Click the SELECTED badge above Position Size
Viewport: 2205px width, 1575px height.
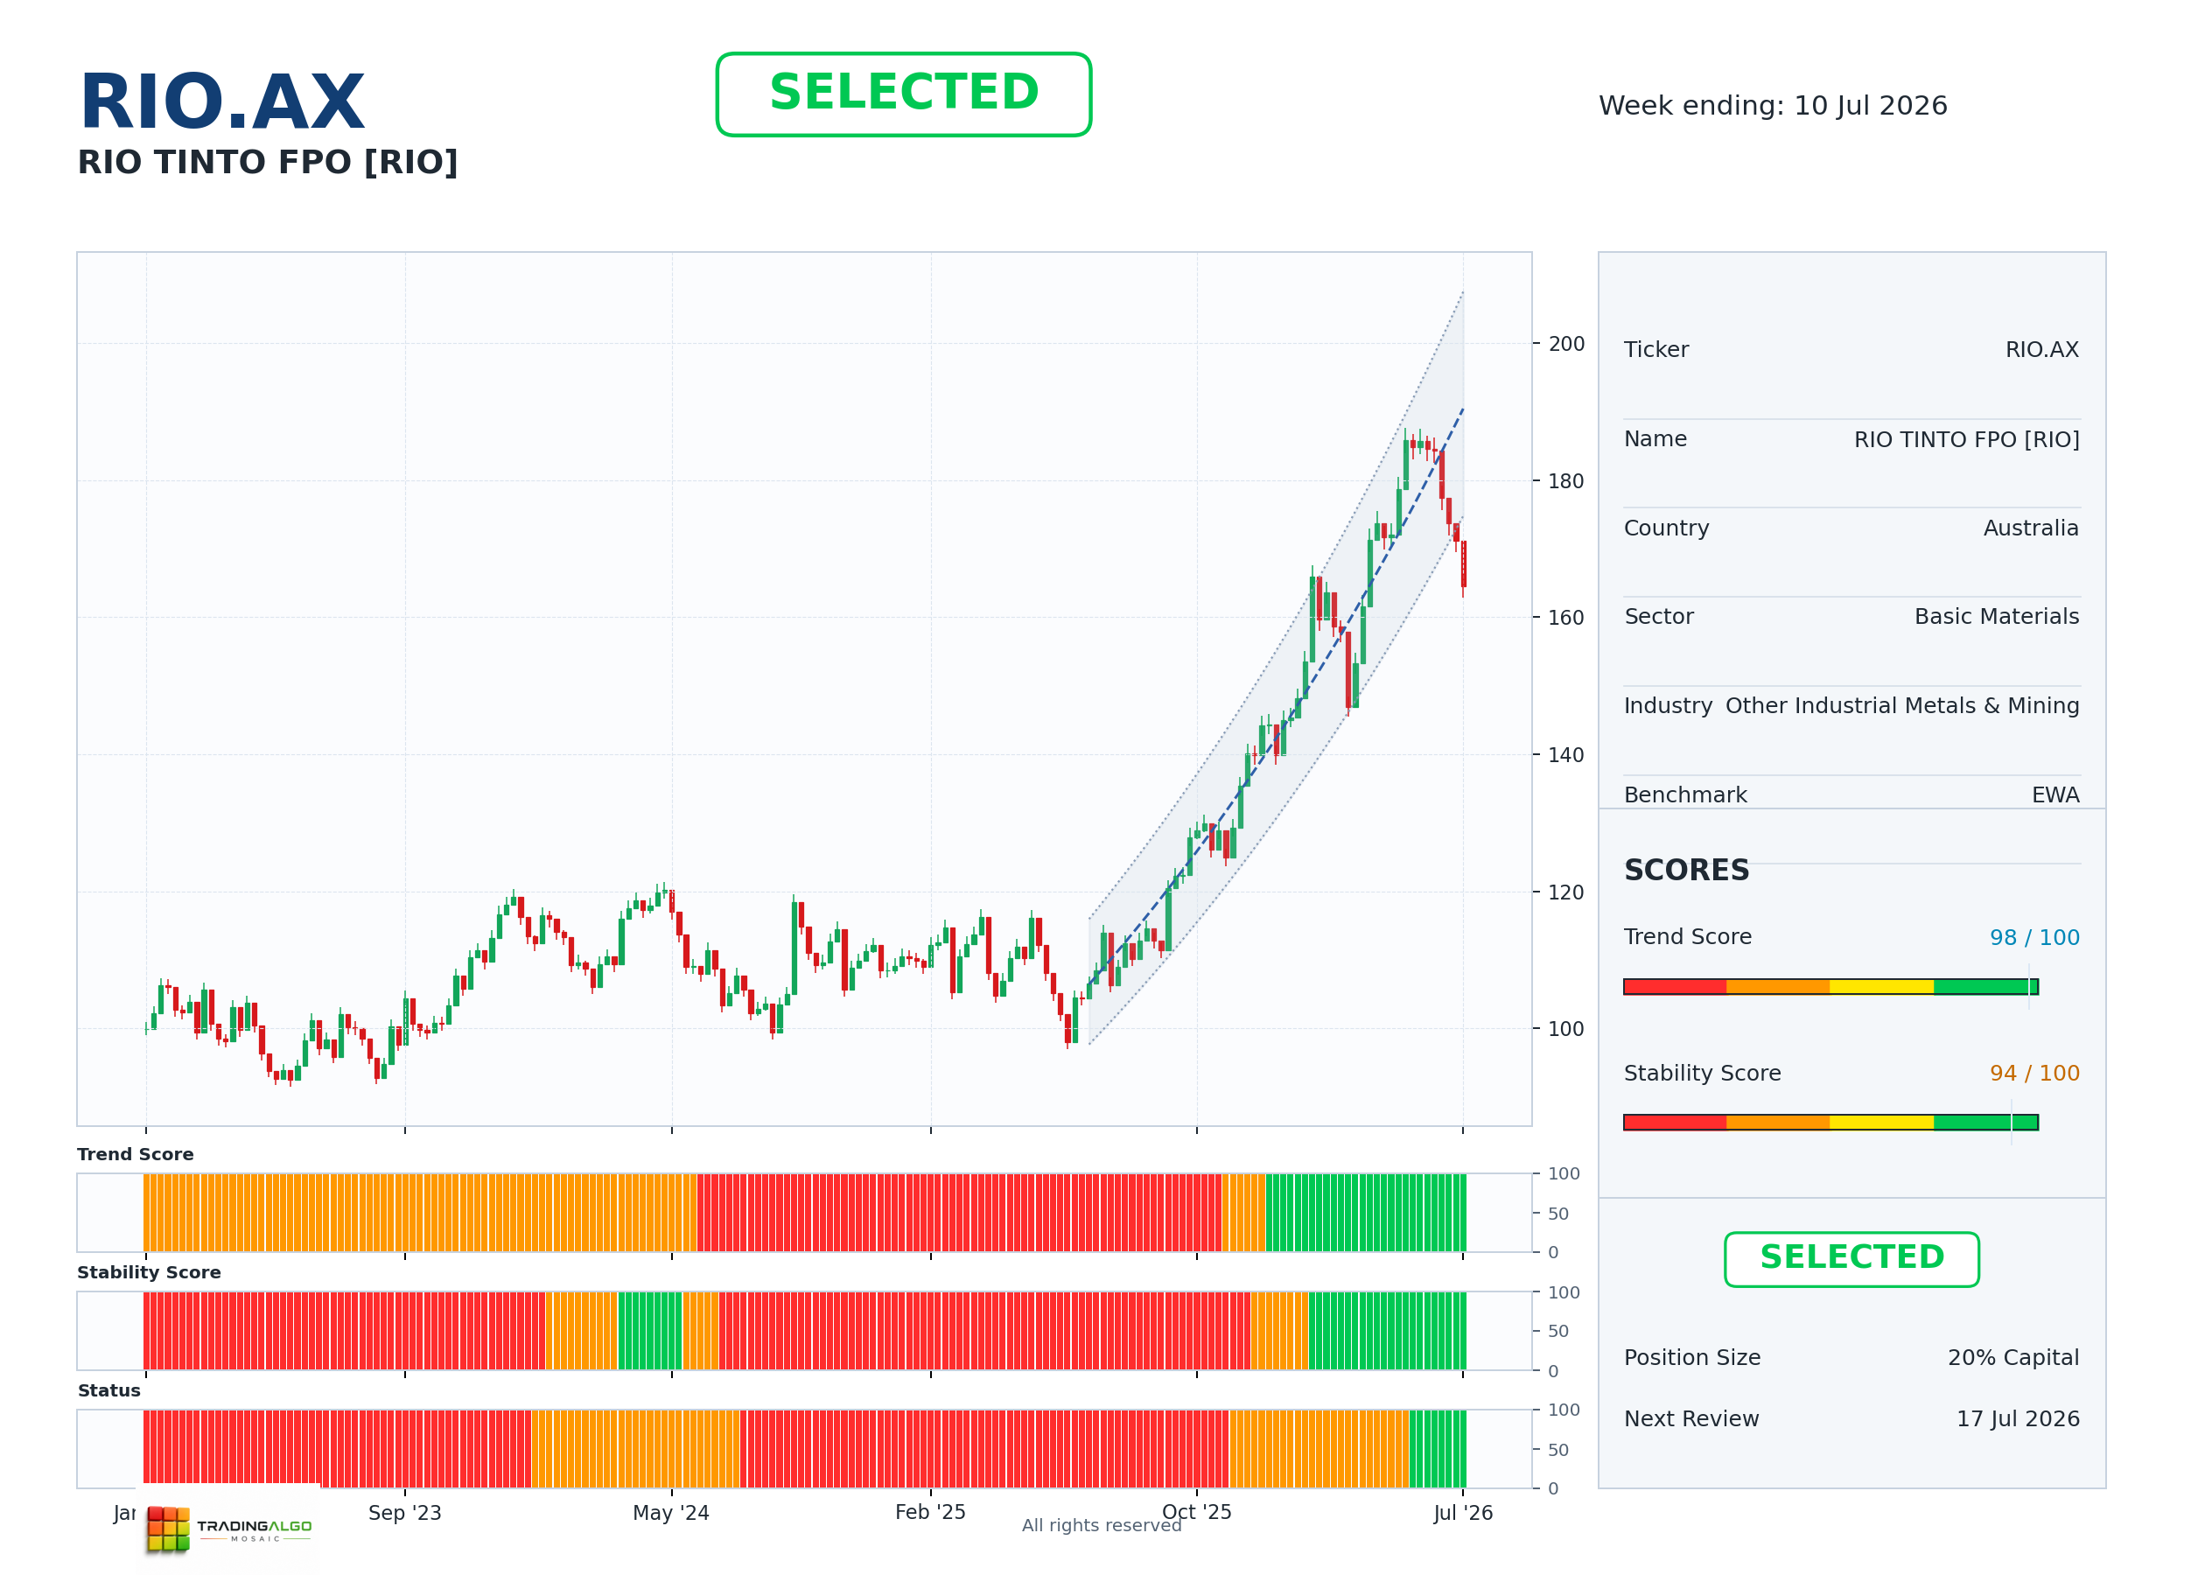pyautogui.click(x=1851, y=1259)
